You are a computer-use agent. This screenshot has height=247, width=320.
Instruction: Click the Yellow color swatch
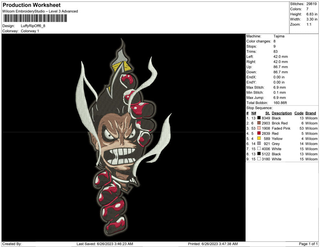tap(259, 138)
